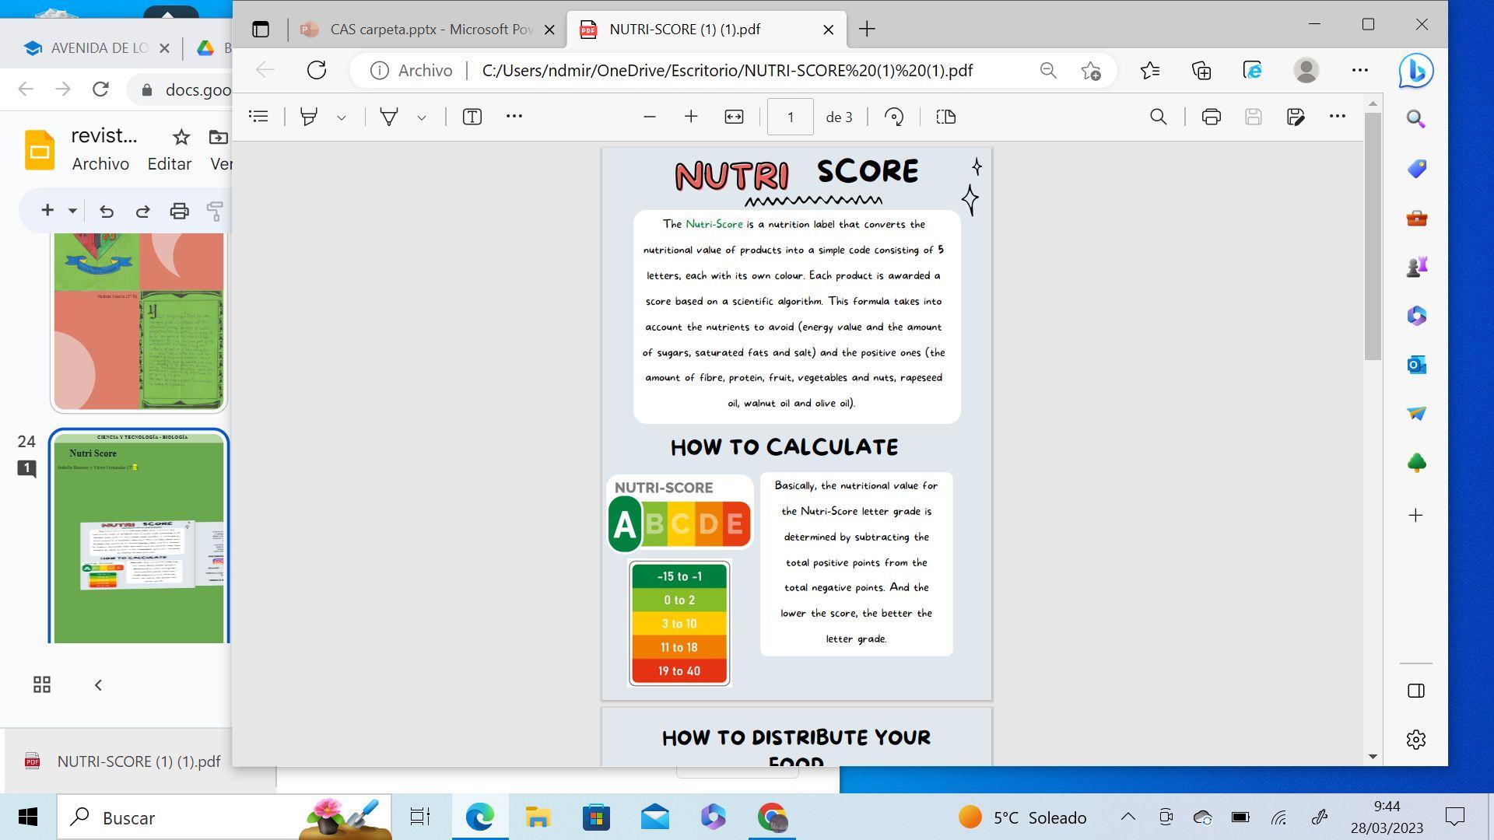Click the rotate page icon

(x=894, y=117)
